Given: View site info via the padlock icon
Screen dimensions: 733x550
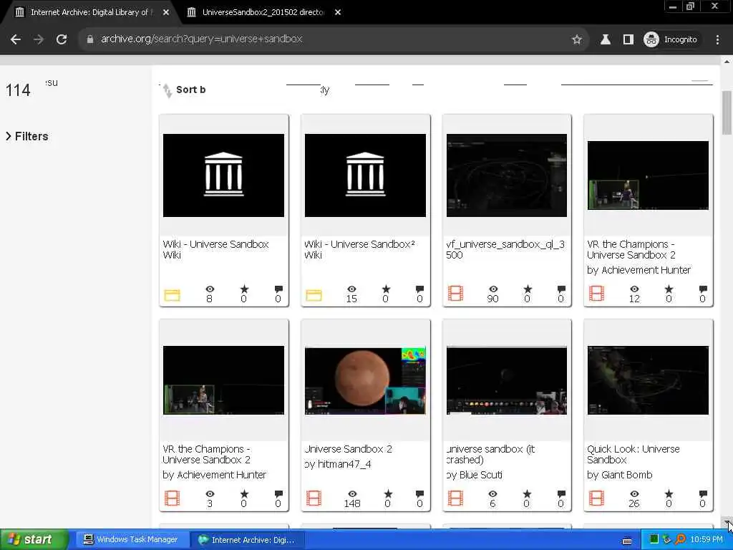Looking at the screenshot, I should click(x=90, y=39).
